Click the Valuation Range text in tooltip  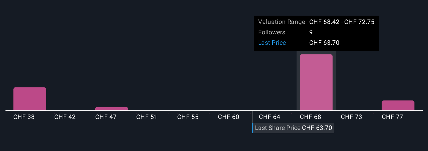[282, 22]
